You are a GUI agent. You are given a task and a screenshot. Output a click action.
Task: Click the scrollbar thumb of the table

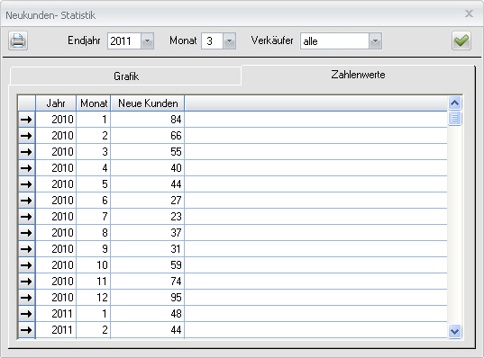(454, 118)
